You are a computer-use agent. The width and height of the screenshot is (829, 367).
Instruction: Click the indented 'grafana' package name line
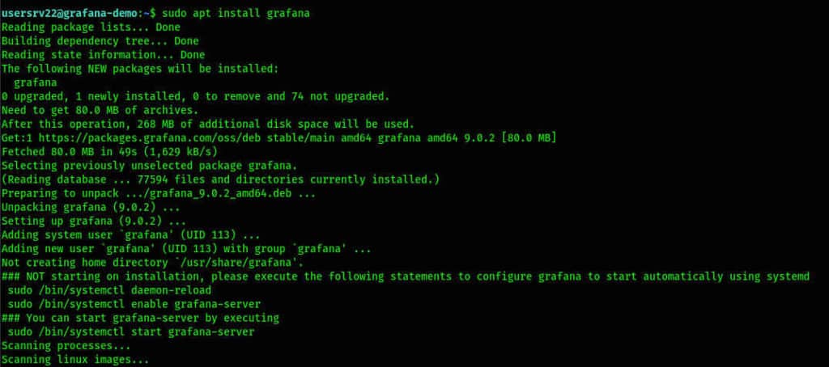(x=36, y=82)
